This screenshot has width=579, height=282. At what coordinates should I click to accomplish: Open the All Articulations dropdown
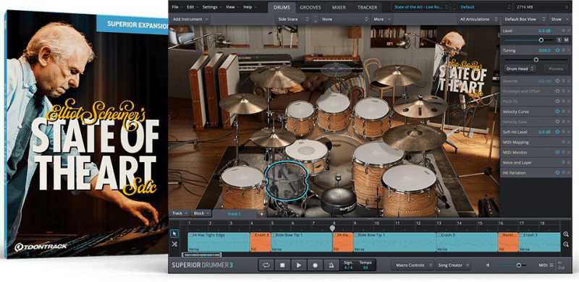478,19
